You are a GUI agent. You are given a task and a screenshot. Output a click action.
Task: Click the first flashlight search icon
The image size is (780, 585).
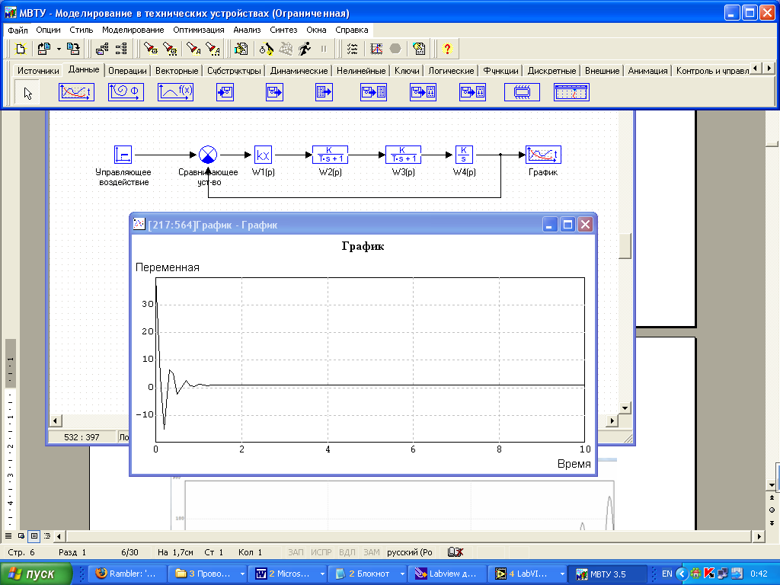[x=150, y=49]
